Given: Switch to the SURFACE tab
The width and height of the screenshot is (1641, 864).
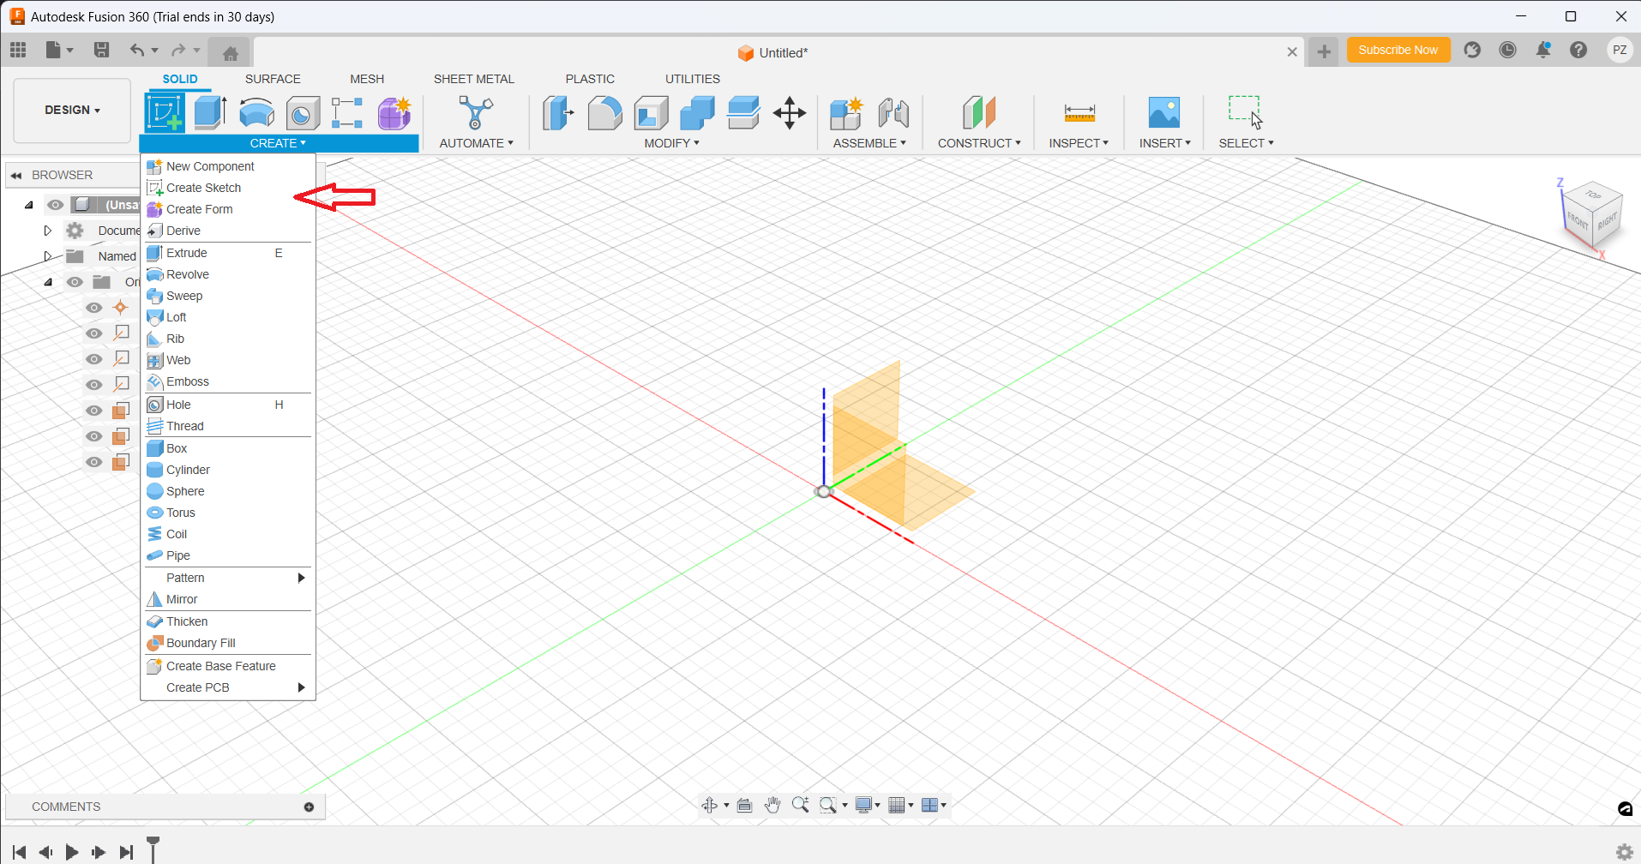Looking at the screenshot, I should 273,79.
